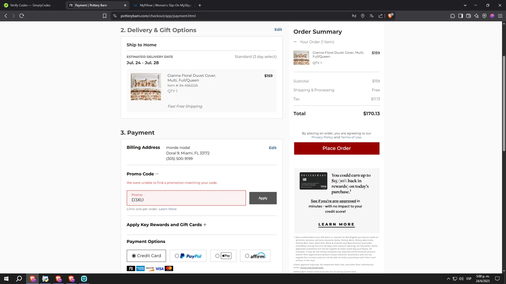Open the browser hamburger main menu

(x=500, y=16)
